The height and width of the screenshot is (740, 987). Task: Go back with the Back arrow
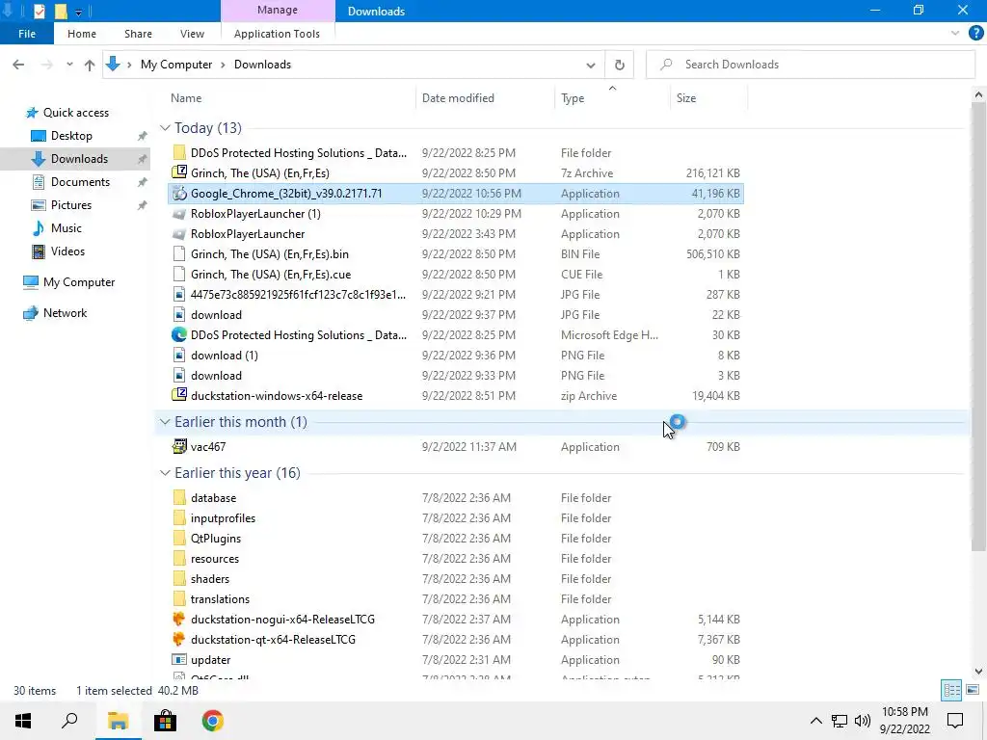(19, 65)
